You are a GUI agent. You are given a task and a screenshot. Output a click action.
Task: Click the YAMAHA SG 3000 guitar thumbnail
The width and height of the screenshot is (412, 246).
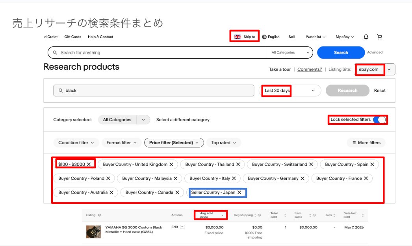pos(93,231)
